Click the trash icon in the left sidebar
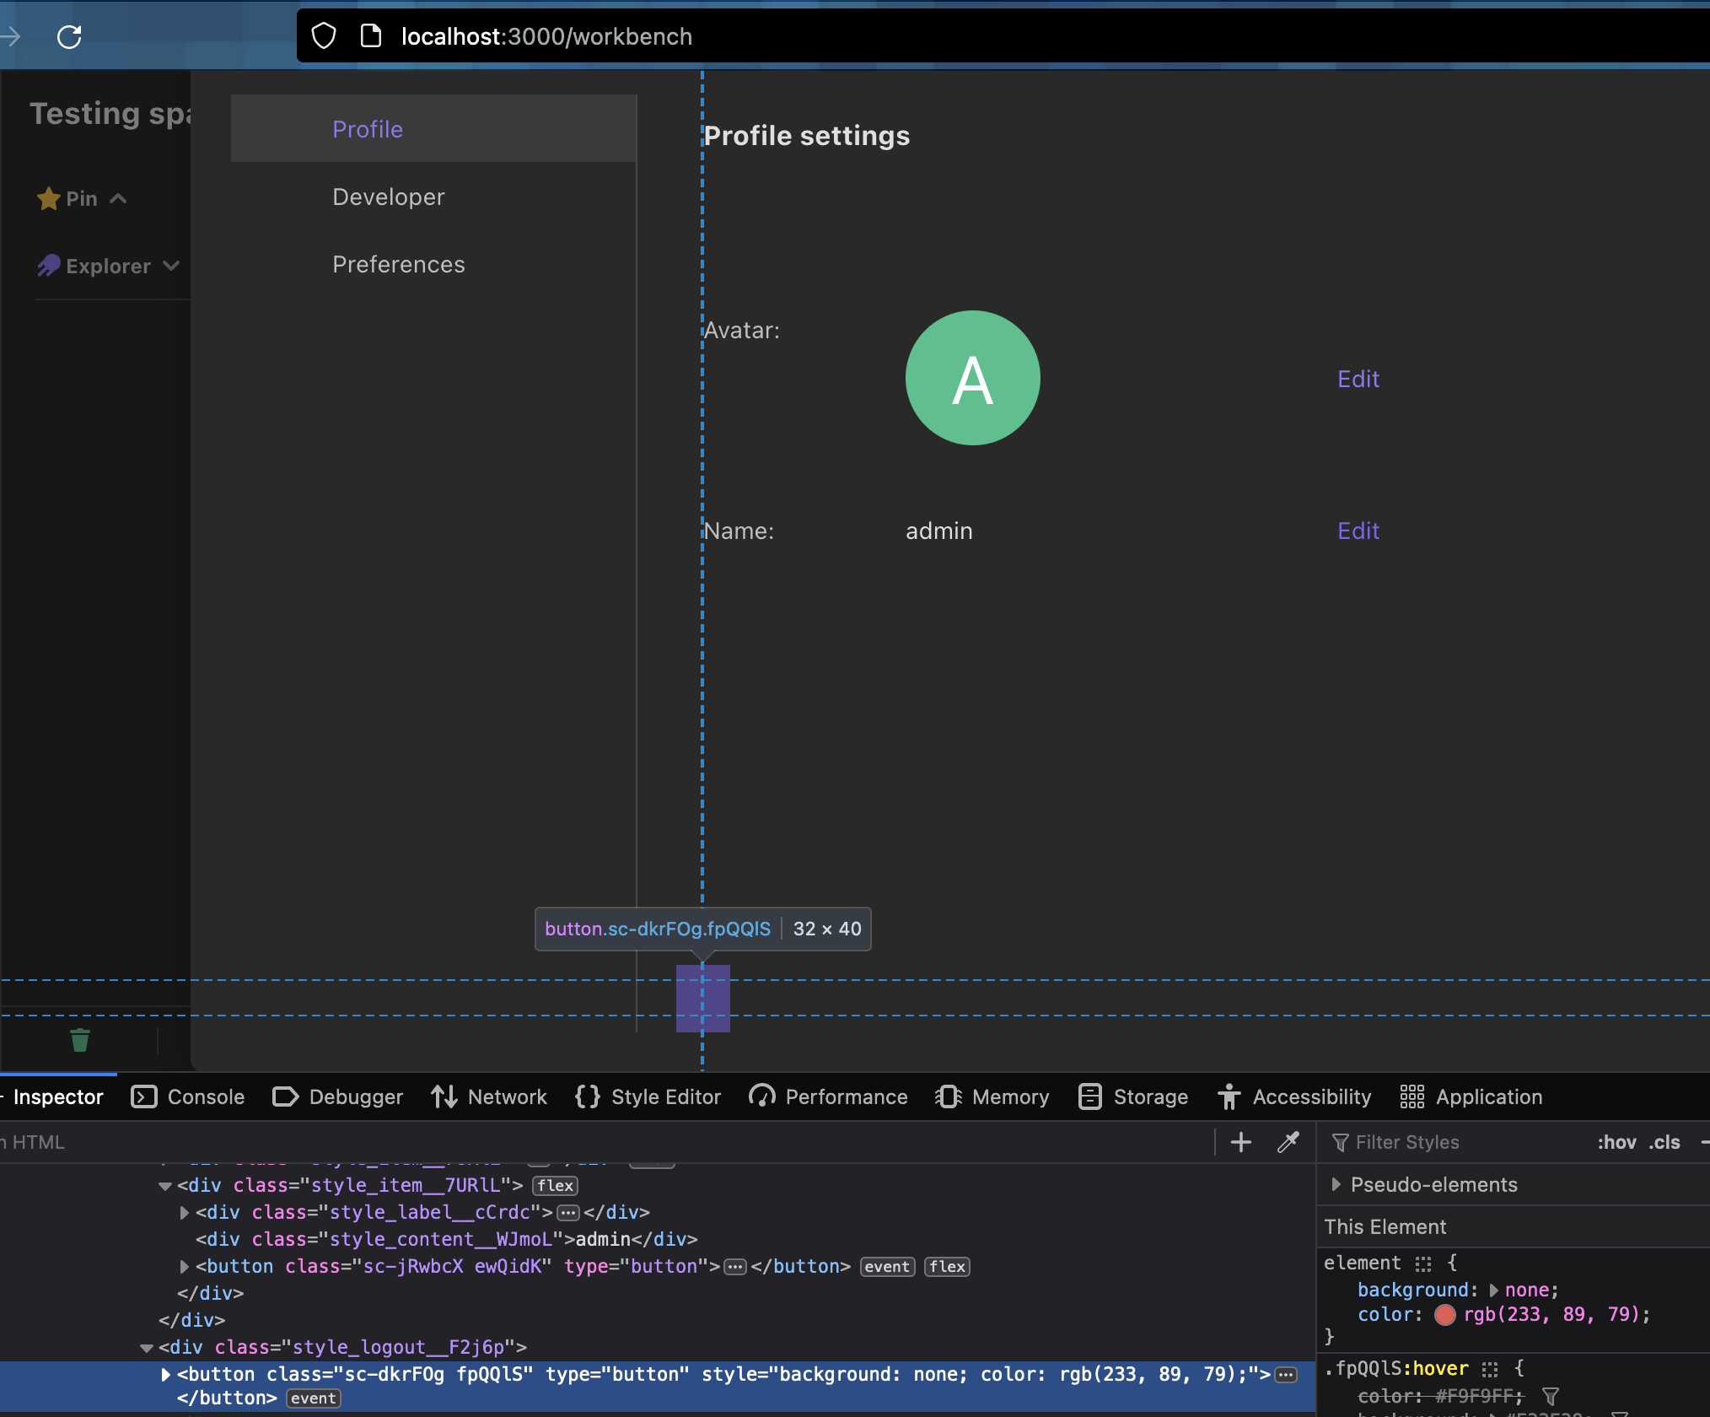 [80, 1040]
